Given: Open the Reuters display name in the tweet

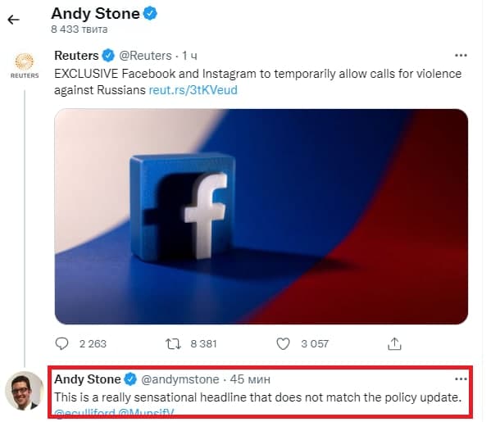Looking at the screenshot, I should click(x=76, y=56).
